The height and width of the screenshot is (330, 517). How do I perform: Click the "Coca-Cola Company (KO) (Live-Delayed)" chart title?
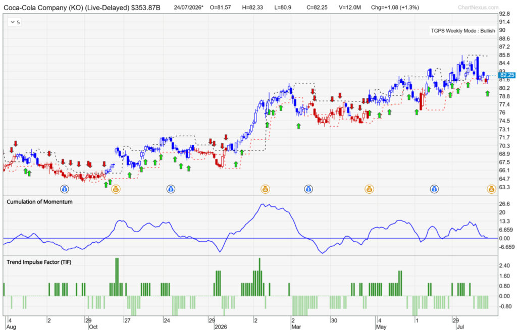tap(66, 7)
